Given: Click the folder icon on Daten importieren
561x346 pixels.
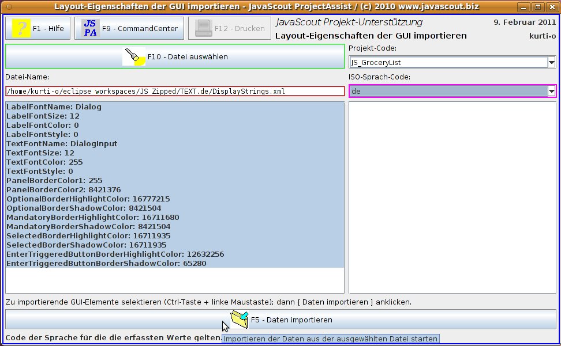Looking at the screenshot, I should click(x=239, y=319).
